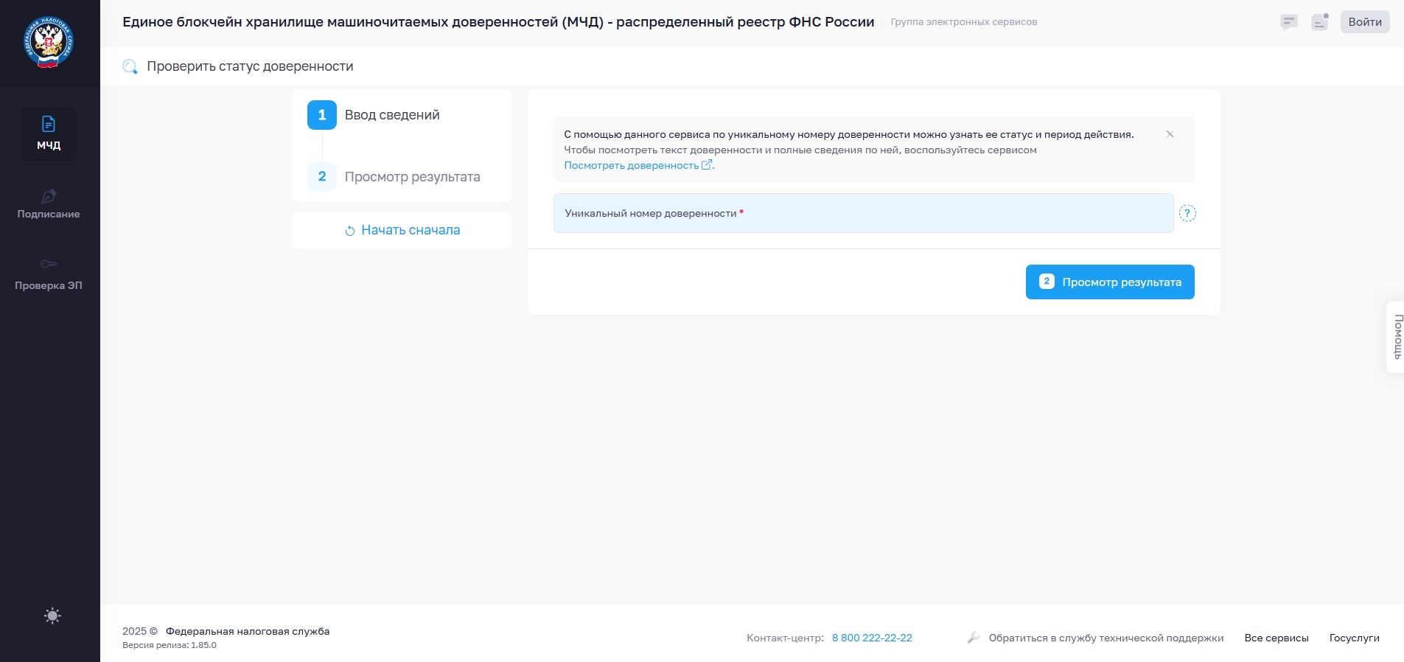Click the search magnifier icon by page title

(130, 67)
